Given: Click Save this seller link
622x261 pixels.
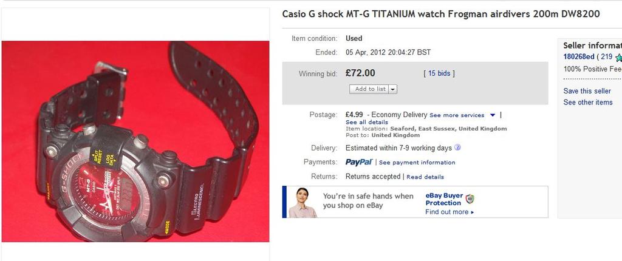Looking at the screenshot, I should click(x=587, y=91).
